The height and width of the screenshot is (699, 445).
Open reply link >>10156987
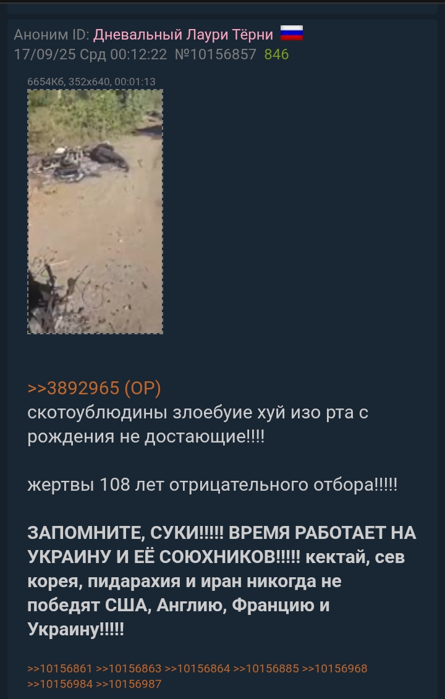(x=129, y=684)
